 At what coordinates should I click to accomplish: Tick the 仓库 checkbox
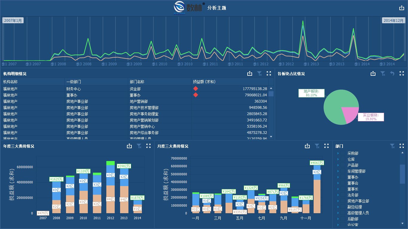coord(343,159)
